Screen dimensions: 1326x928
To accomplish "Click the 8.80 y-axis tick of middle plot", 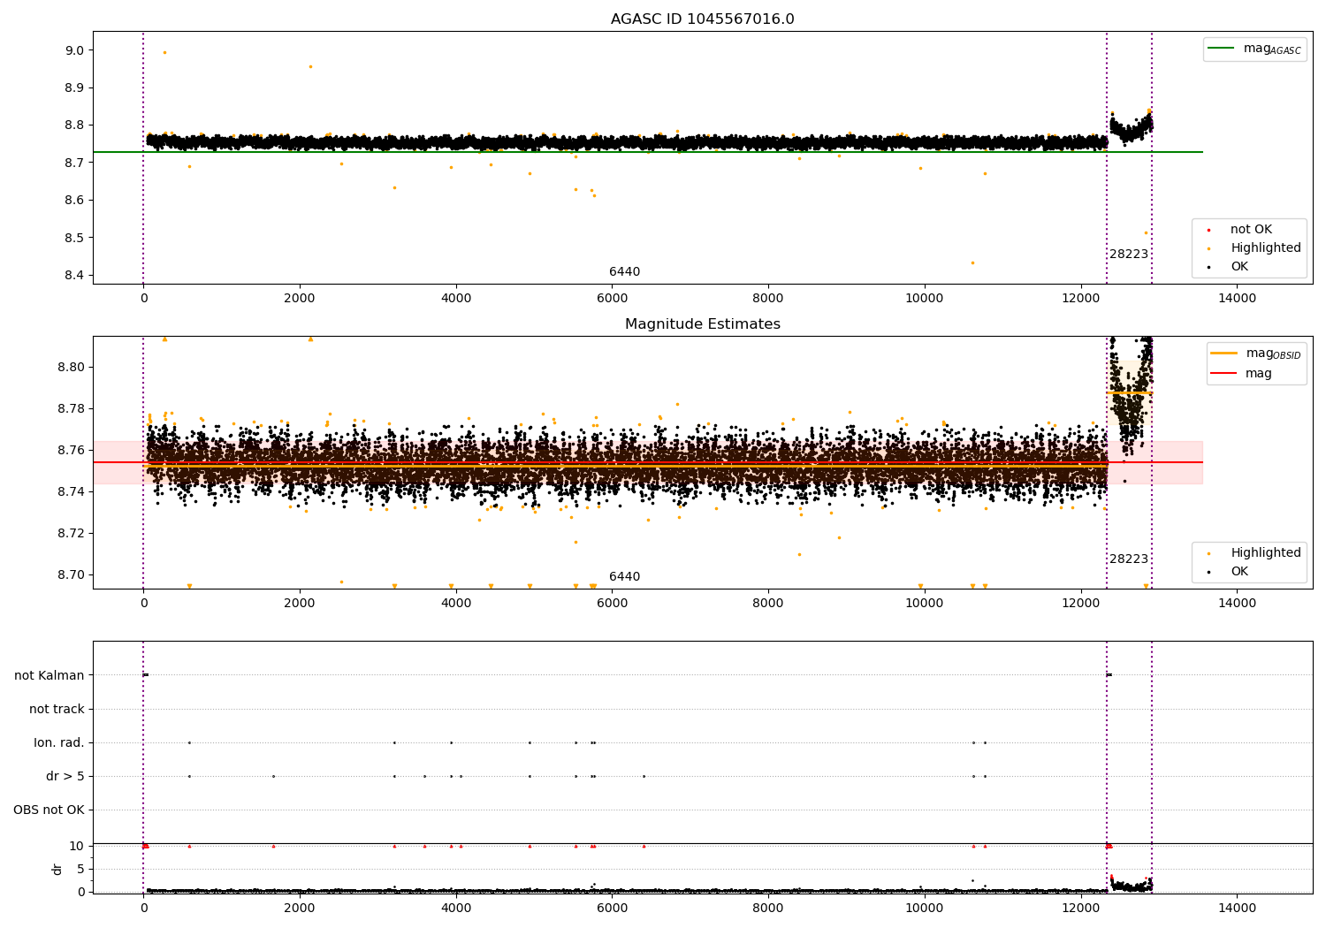I will (x=71, y=368).
